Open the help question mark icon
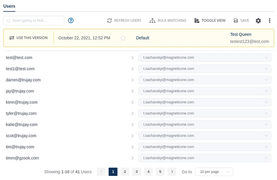The height and width of the screenshot is (180, 277). [x=71, y=20]
